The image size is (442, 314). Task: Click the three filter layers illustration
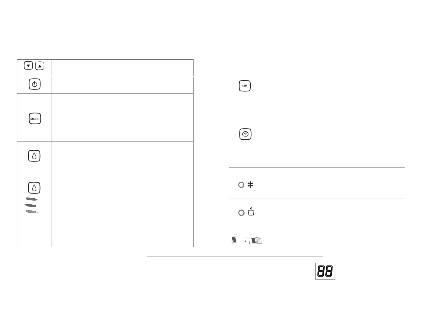point(253,241)
